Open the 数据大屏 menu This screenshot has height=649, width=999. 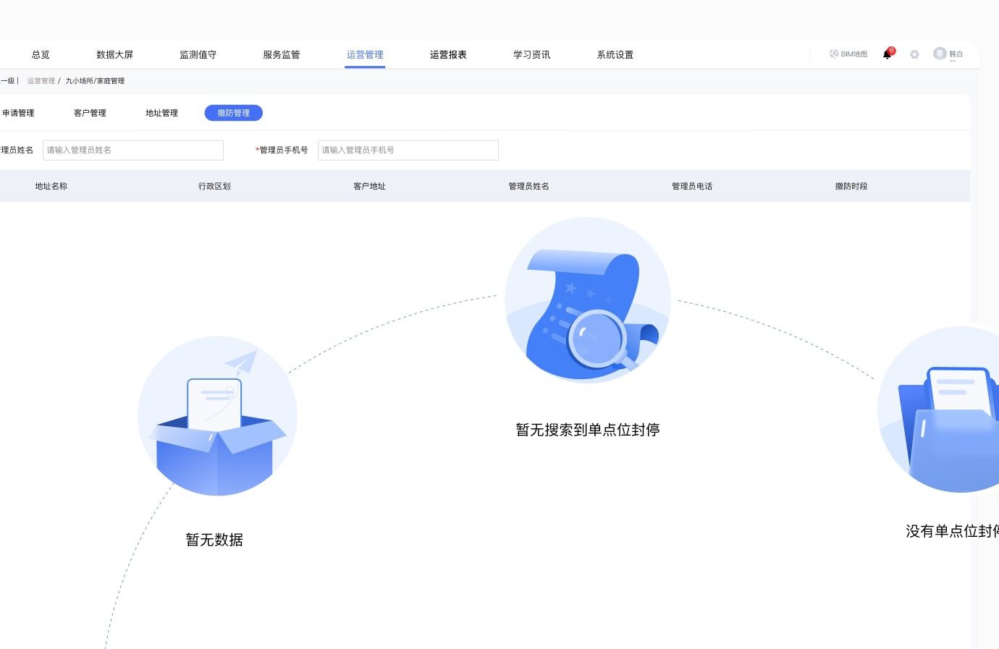click(114, 55)
